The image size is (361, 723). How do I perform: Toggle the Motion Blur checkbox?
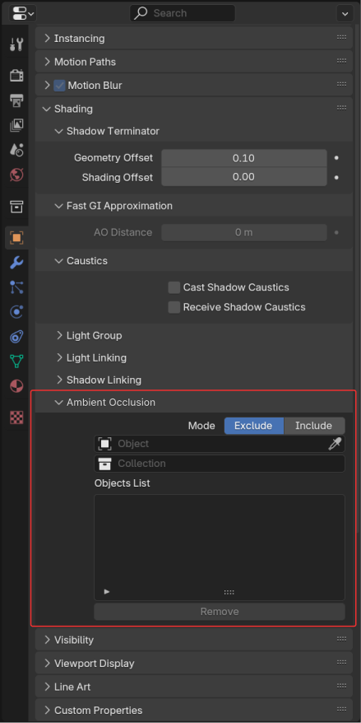[59, 86]
